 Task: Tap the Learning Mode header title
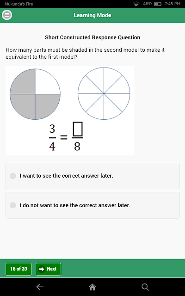pos(92,15)
